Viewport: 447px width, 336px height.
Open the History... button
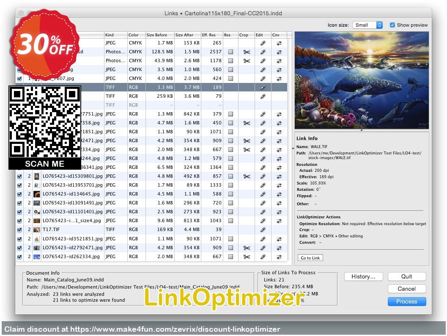[363, 276]
